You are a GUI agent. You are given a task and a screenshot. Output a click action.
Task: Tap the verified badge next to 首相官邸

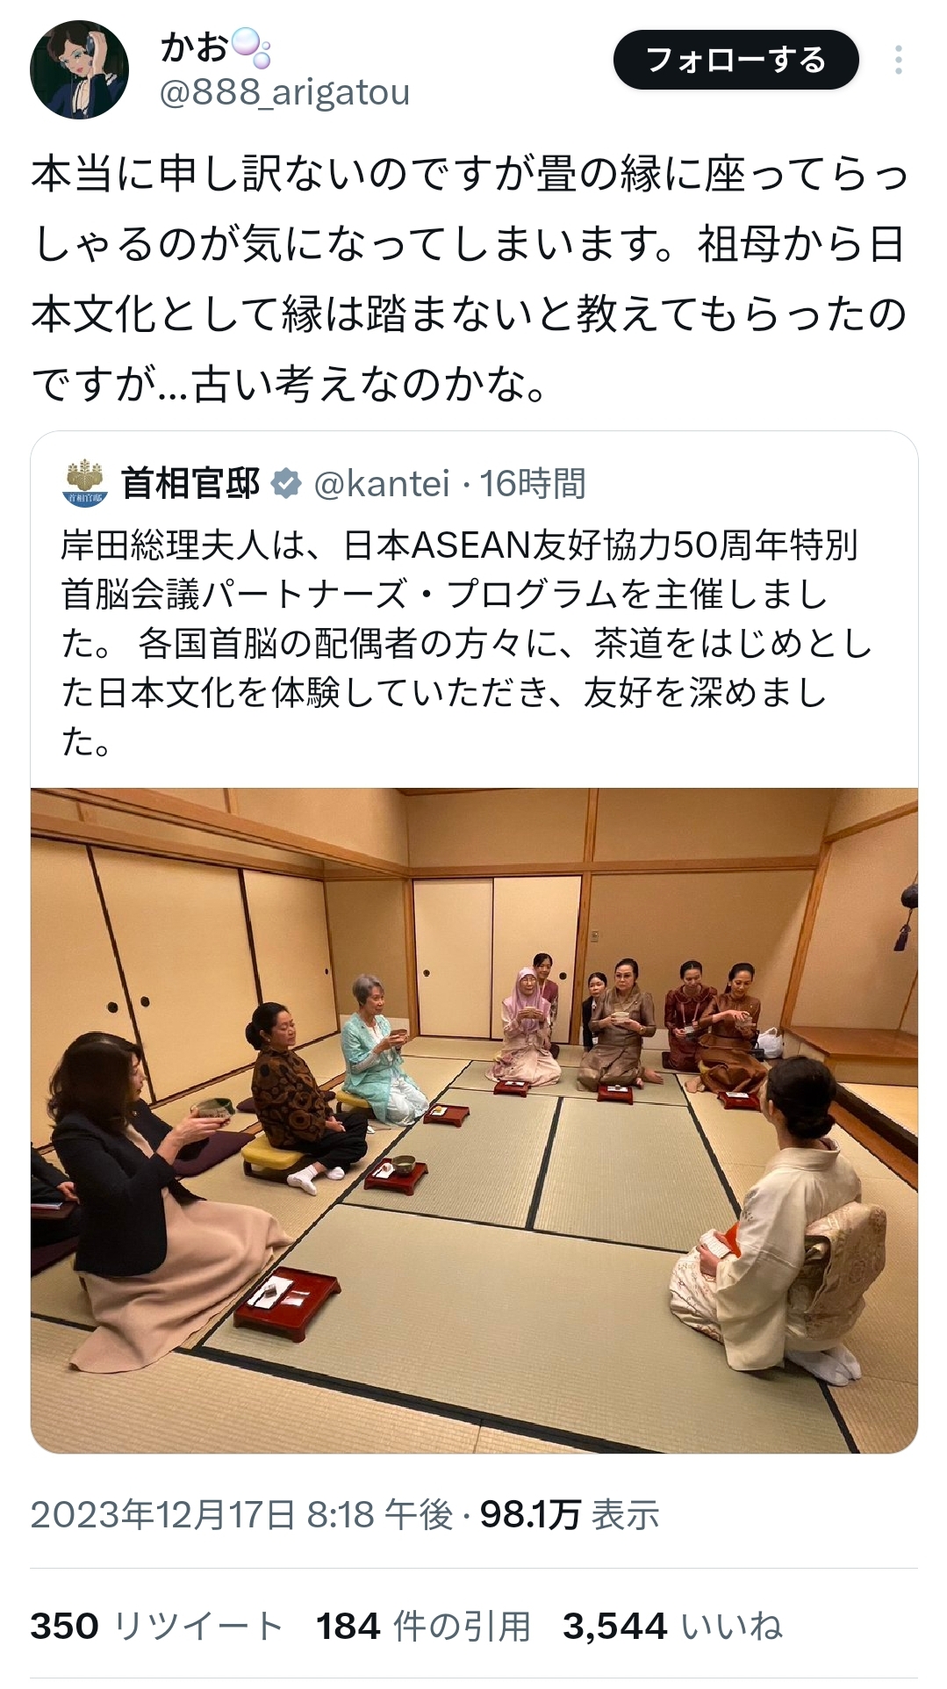286,484
